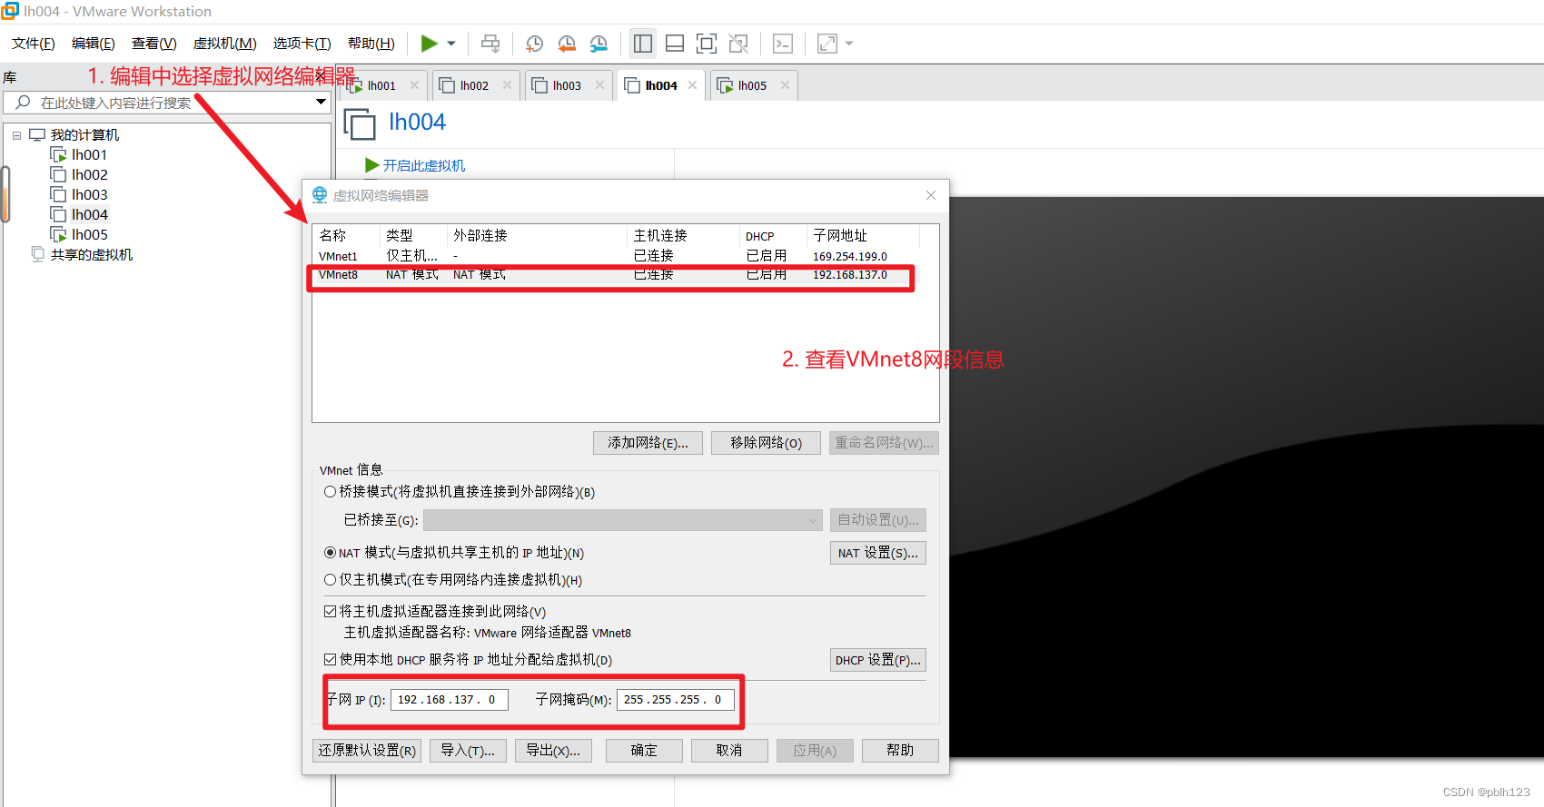Select lh003 in the library tree
This screenshot has width=1544, height=807.
pos(89,195)
